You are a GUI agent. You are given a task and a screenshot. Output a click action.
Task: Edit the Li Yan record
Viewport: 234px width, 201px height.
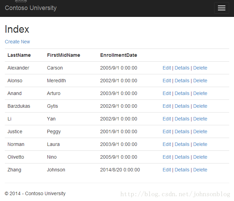tap(167, 119)
